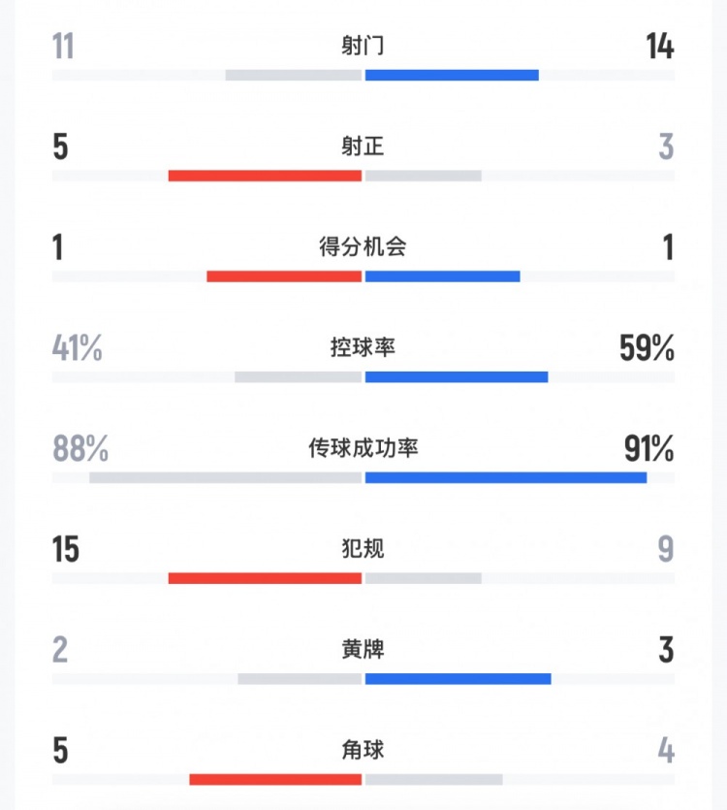Select the 犯规 stat label
This screenshot has width=727, height=810.
click(363, 548)
